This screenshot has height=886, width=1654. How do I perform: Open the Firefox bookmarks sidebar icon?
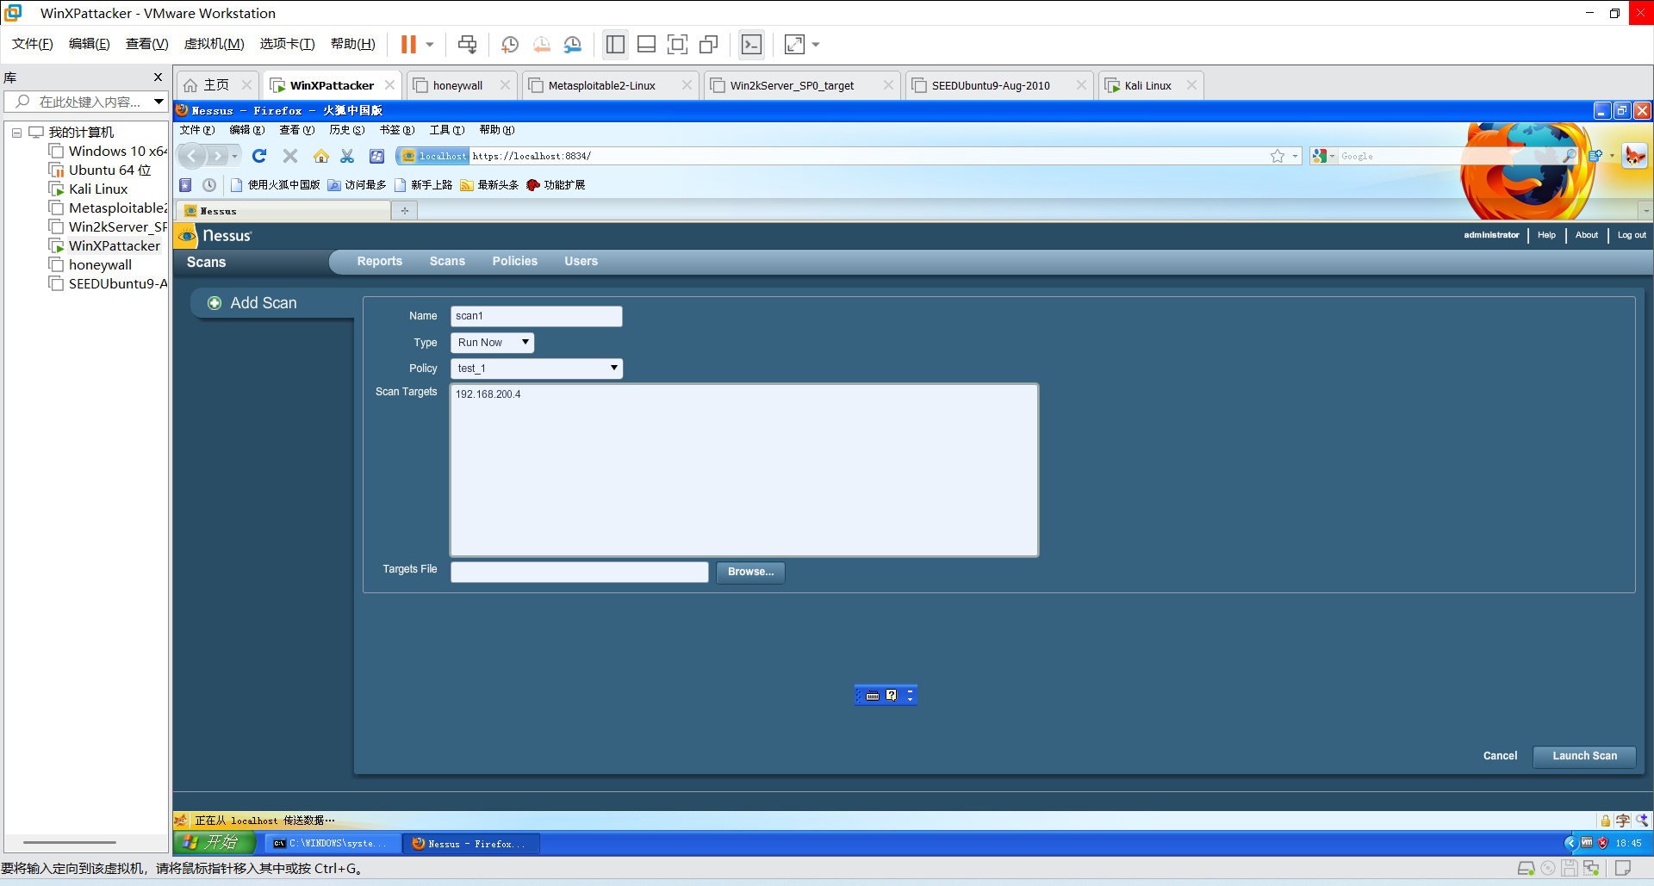click(185, 185)
